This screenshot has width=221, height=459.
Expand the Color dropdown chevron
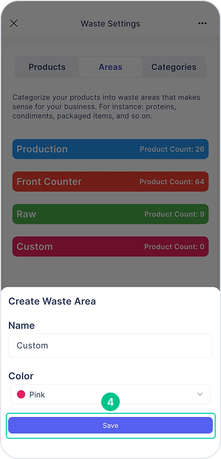[x=200, y=394]
